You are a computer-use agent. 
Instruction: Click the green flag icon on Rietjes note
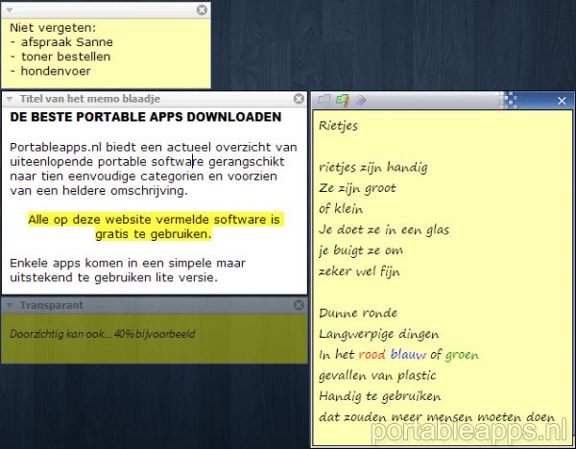342,100
